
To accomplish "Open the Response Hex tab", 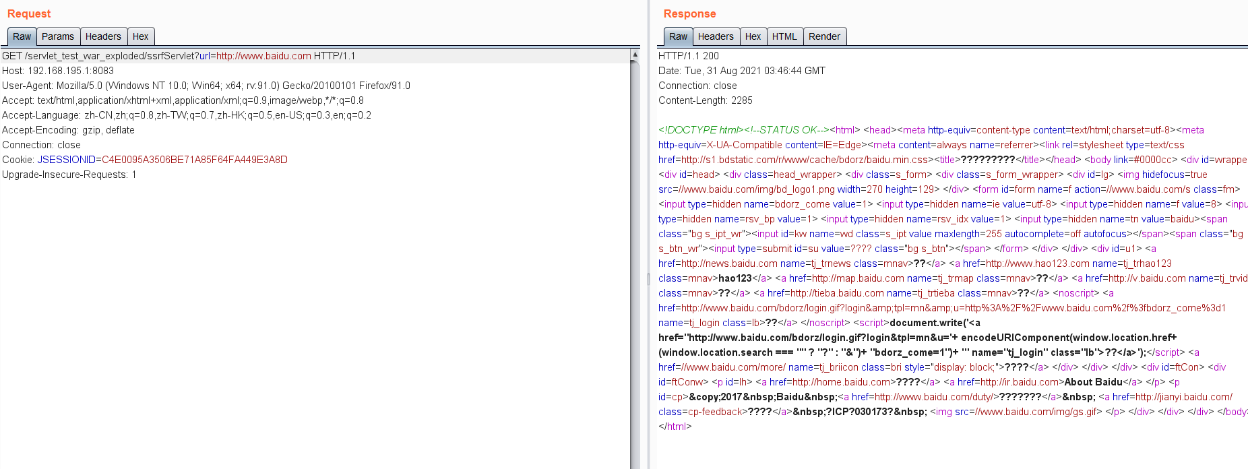I will tap(753, 36).
